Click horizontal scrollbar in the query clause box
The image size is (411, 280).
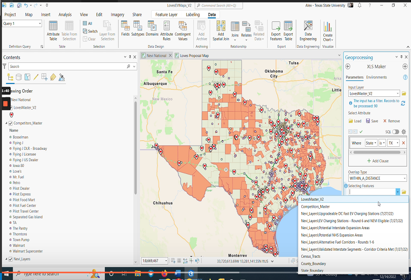[377, 152]
